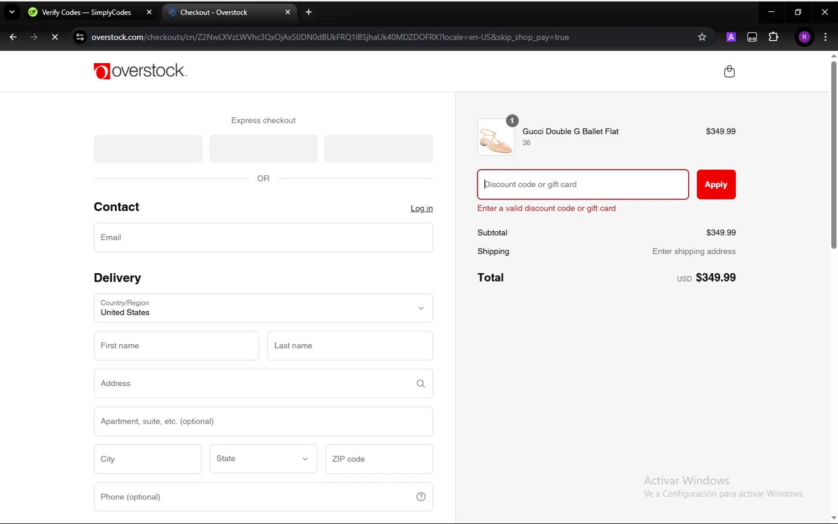Focus the Apartment, suite, etc. field
Screen dimensions: 838x524
263,421
